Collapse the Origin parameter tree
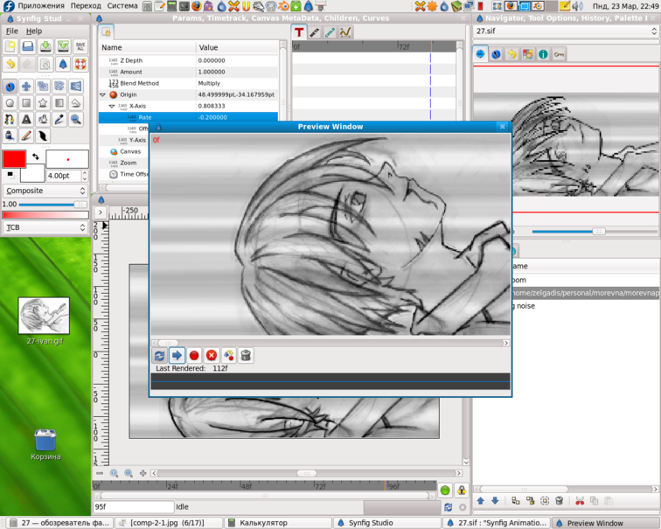661x529 pixels. [102, 94]
